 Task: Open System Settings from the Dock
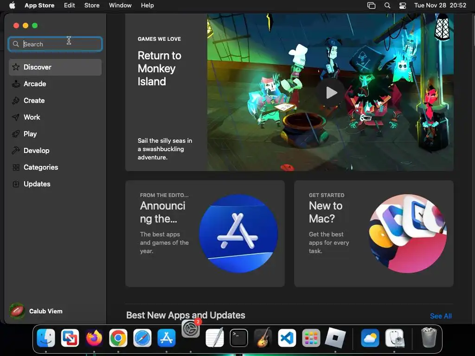click(x=191, y=329)
